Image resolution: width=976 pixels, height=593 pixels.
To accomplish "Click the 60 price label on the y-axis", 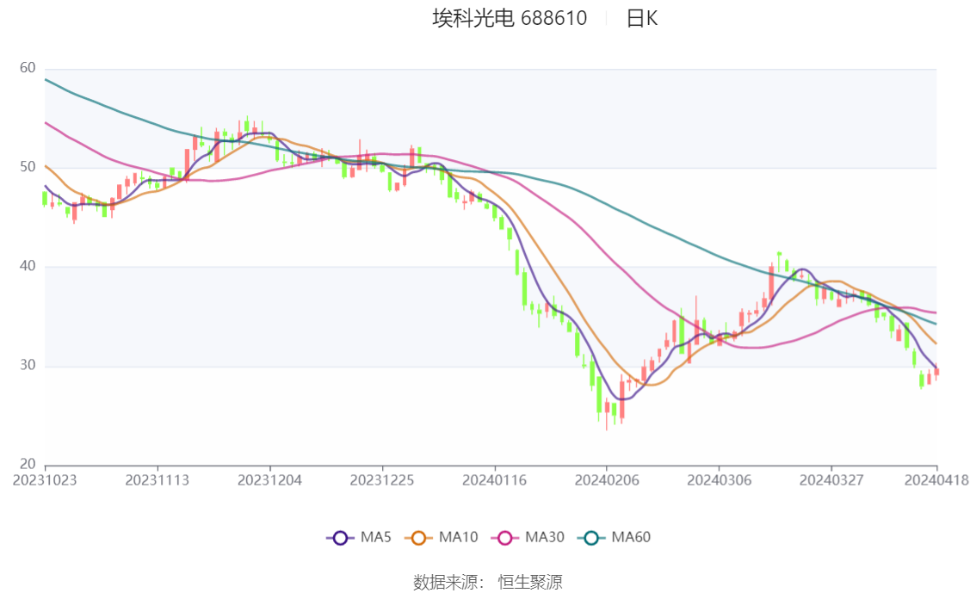I will [27, 68].
